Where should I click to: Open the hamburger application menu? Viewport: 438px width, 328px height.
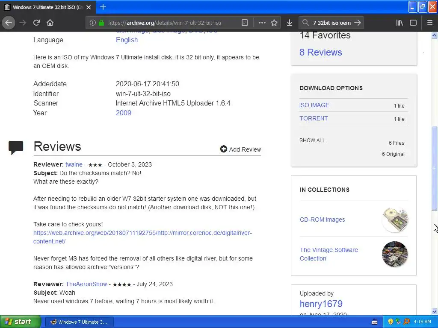click(429, 23)
